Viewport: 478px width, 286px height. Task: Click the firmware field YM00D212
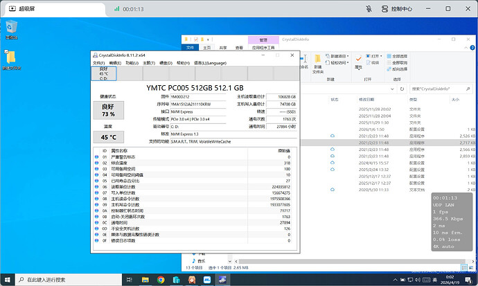(198, 97)
